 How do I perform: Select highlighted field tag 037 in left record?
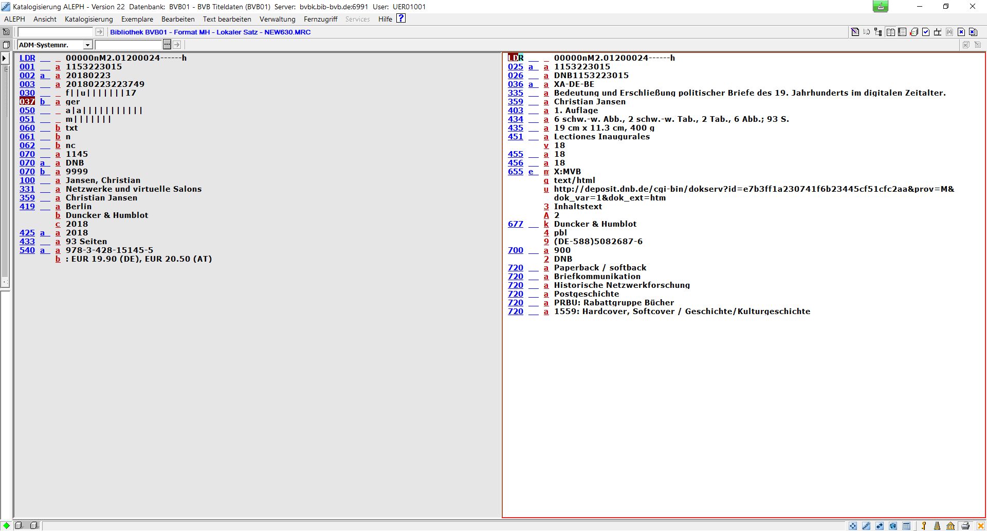click(27, 102)
